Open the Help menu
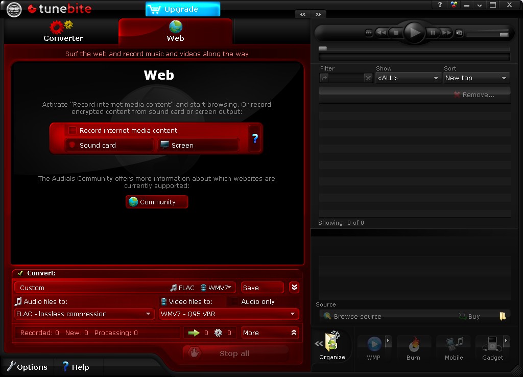Image resolution: width=523 pixels, height=377 pixels. pyautogui.click(x=76, y=367)
